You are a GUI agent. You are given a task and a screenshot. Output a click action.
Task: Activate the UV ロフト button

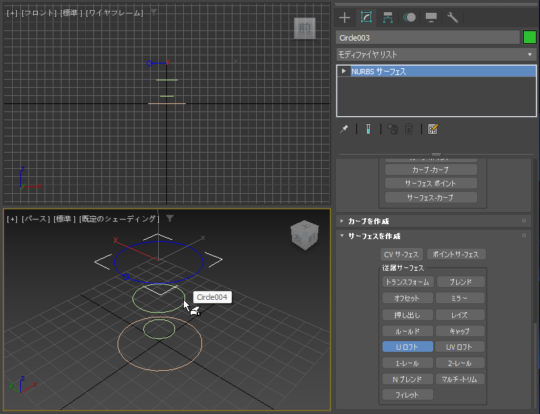[x=460, y=347]
